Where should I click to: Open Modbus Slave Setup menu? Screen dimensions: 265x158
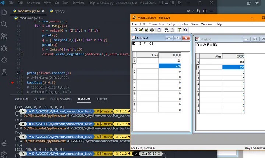pyautogui.click(x=171, y=24)
